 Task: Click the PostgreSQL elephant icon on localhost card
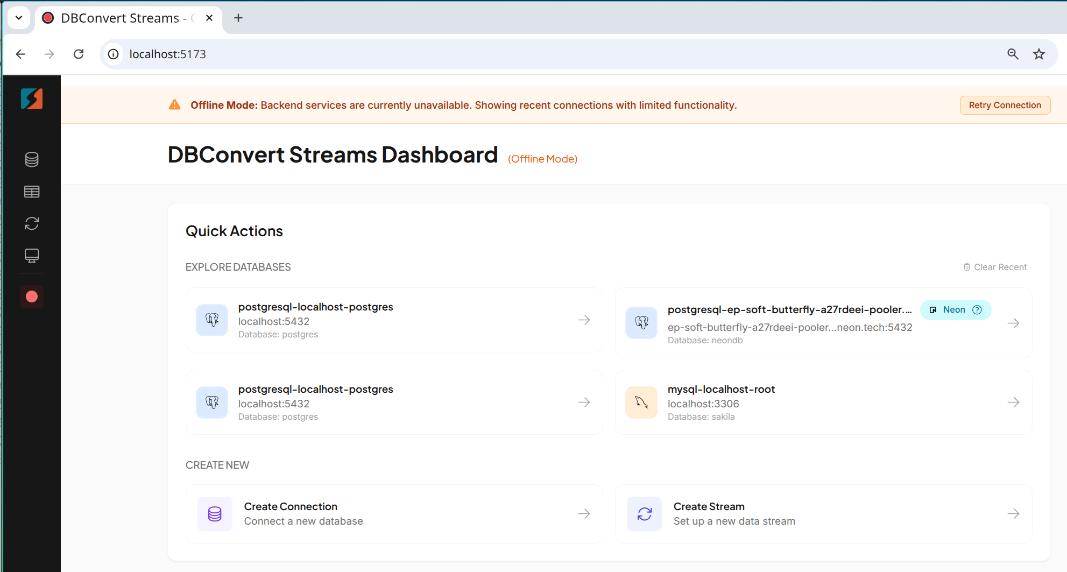[212, 320]
